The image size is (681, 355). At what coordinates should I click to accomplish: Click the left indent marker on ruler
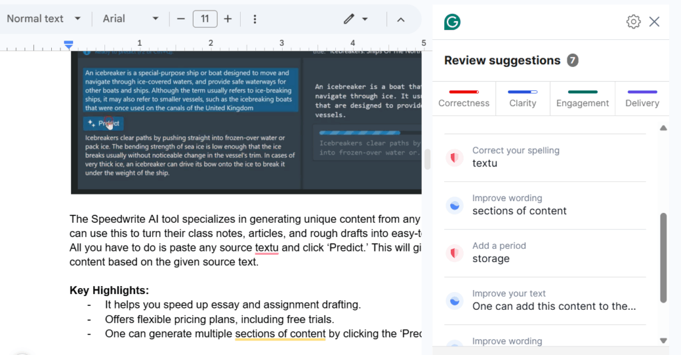(x=68, y=44)
